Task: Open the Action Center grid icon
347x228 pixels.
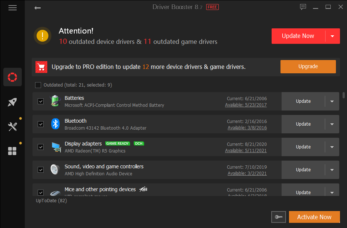Action: (12, 151)
